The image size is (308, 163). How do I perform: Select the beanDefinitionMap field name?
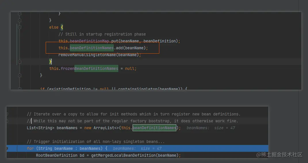[x=89, y=41]
